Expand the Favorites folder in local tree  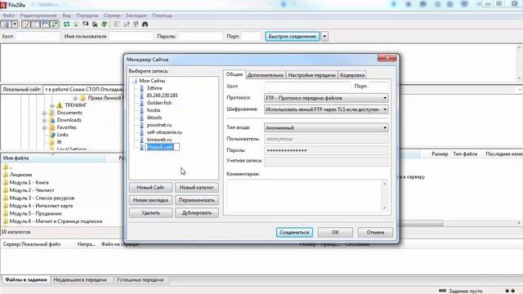pos(44,127)
